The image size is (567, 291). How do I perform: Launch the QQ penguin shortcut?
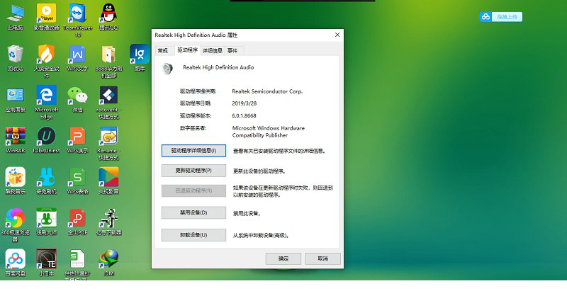[109, 17]
